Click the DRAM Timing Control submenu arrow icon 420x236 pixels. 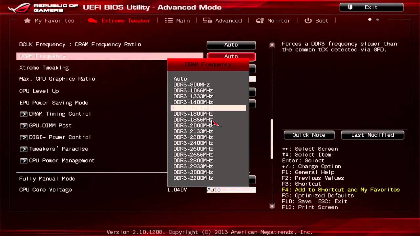coord(24,114)
